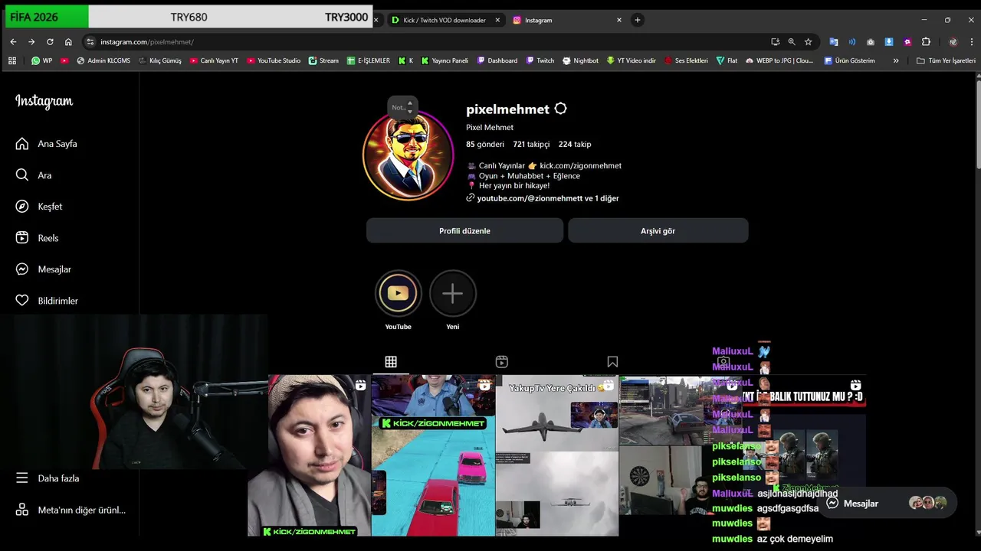Click the Not note bubble

(402, 107)
